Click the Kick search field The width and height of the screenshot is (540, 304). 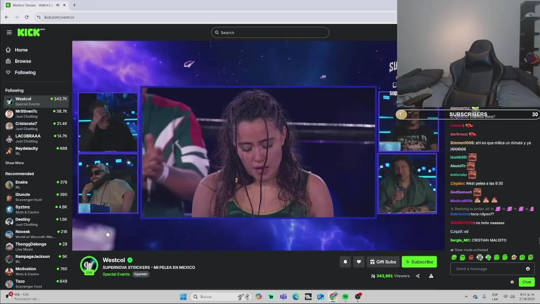(270, 33)
